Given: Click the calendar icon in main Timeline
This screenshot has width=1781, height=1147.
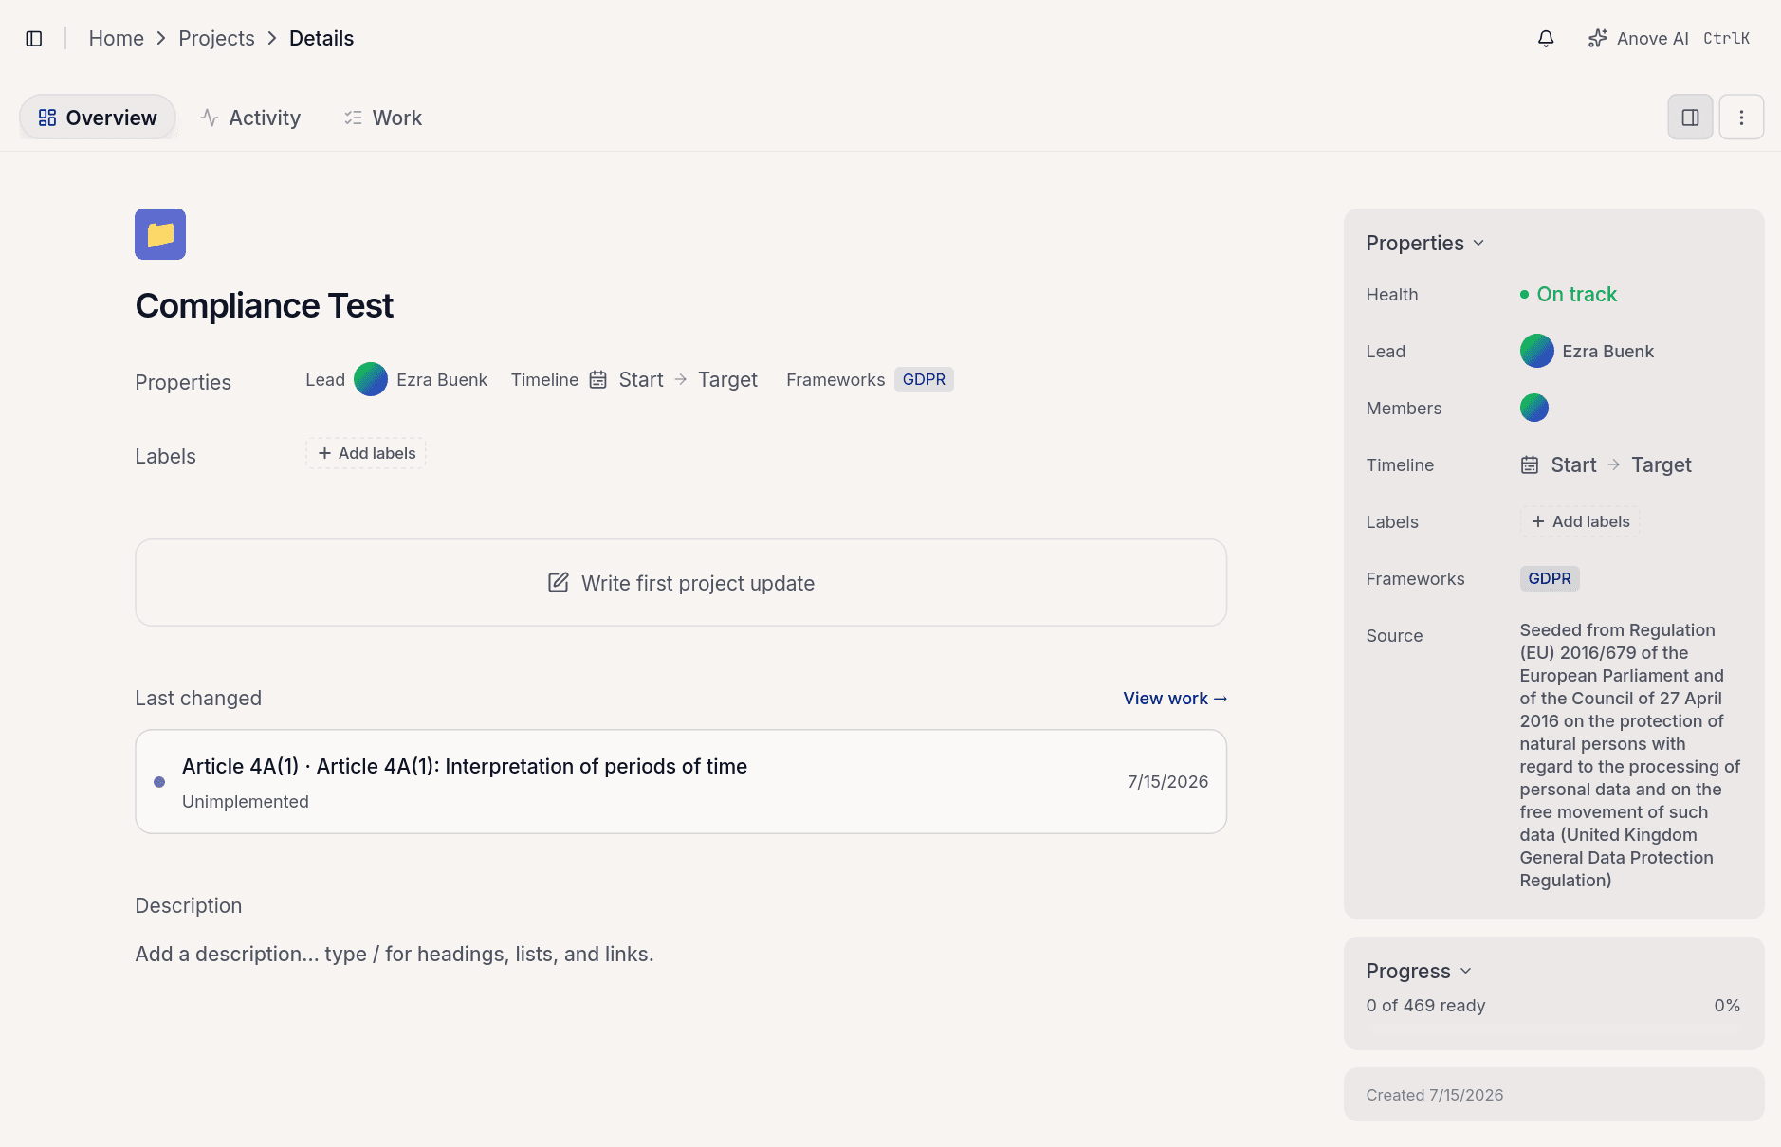Looking at the screenshot, I should pos(597,380).
